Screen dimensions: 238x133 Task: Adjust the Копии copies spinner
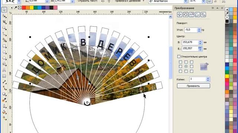click(208, 79)
